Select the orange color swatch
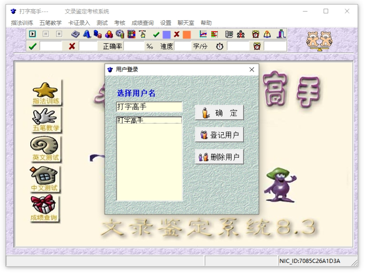The width and height of the screenshot is (365, 274). click(x=187, y=35)
